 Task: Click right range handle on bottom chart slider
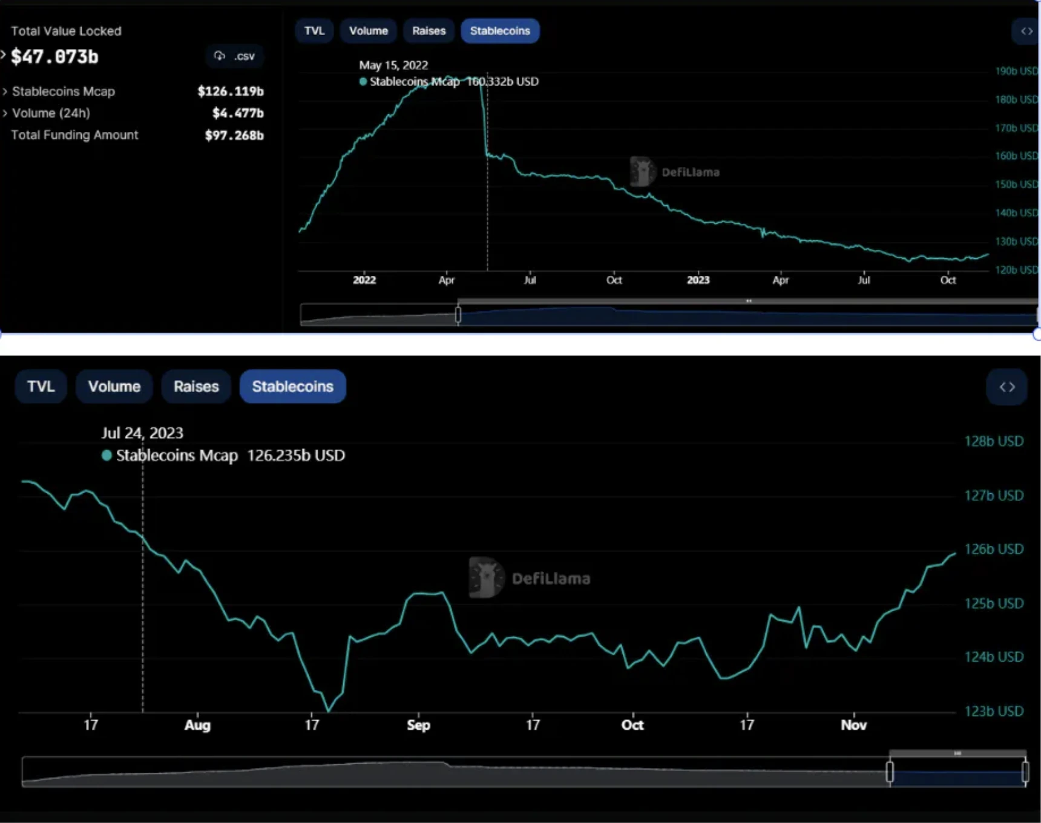(x=1025, y=772)
